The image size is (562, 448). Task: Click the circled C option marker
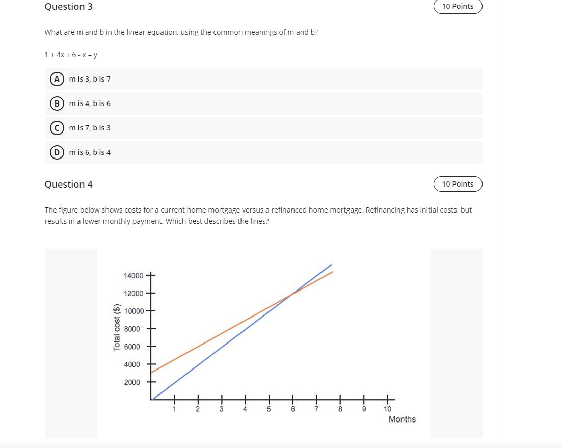pyautogui.click(x=57, y=128)
